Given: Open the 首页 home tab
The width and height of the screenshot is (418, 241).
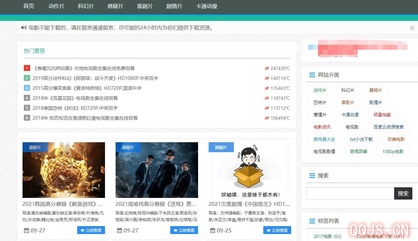Looking at the screenshot, I should pos(29,6).
